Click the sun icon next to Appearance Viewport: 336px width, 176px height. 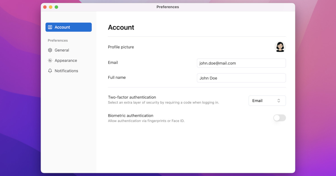tap(50, 60)
